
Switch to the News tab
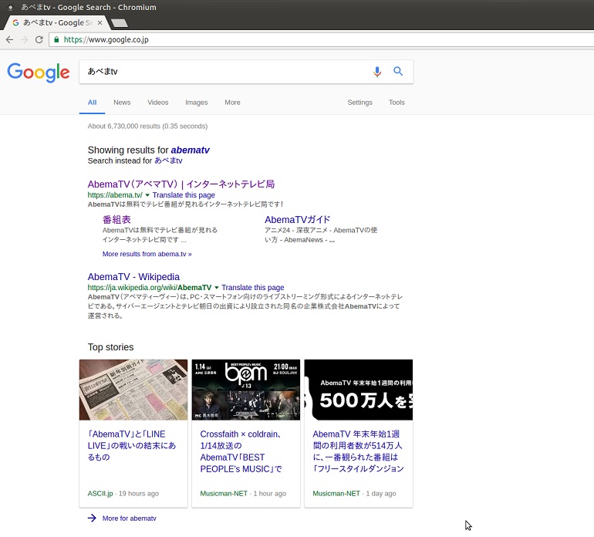tap(122, 103)
